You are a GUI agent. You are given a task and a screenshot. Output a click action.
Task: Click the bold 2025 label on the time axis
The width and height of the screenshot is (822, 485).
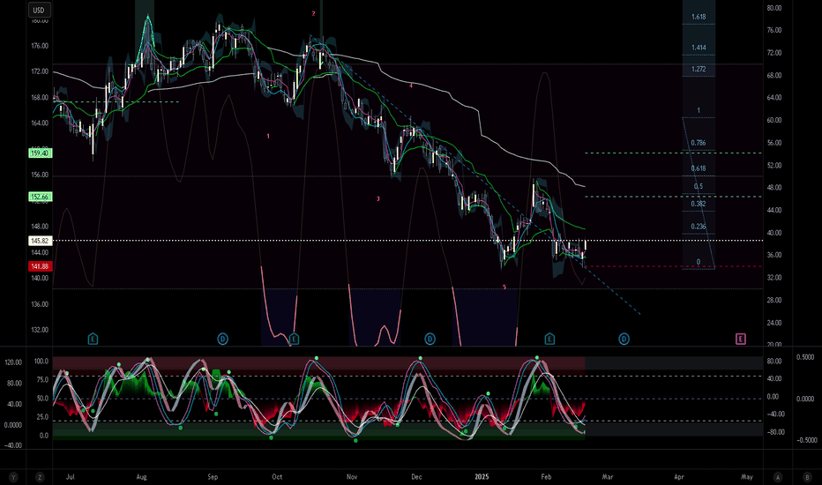[x=482, y=476]
